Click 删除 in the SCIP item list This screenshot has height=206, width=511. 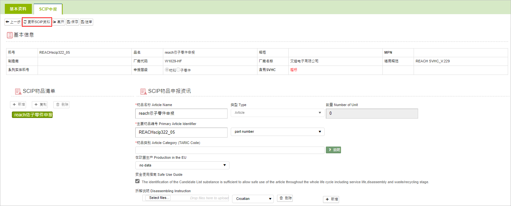61,104
